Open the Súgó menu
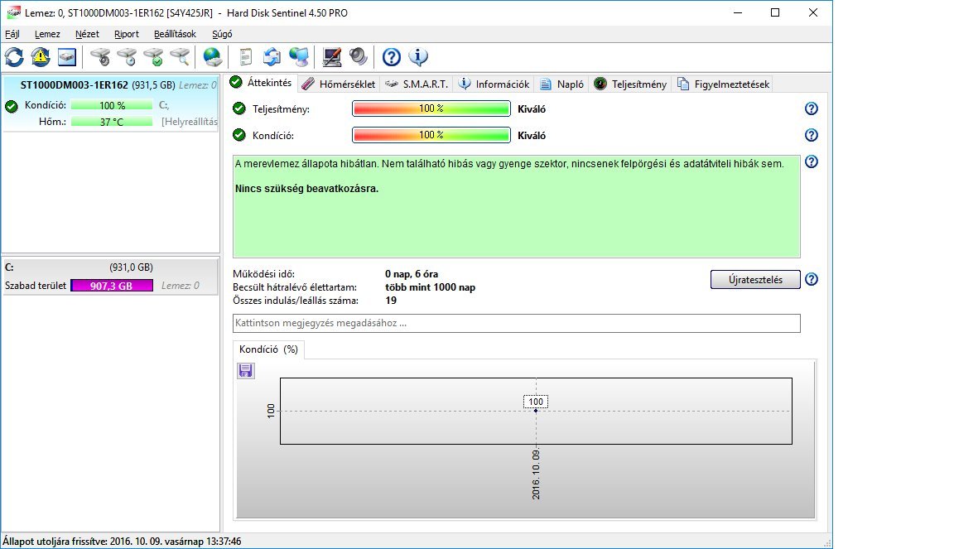The height and width of the screenshot is (549, 954). [x=222, y=34]
